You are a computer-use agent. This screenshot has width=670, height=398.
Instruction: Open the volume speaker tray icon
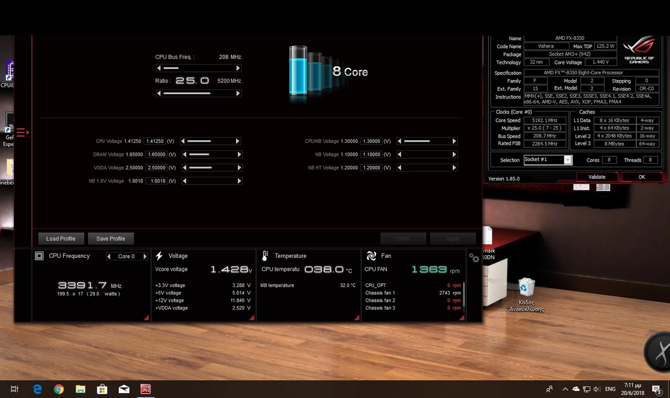coord(597,389)
